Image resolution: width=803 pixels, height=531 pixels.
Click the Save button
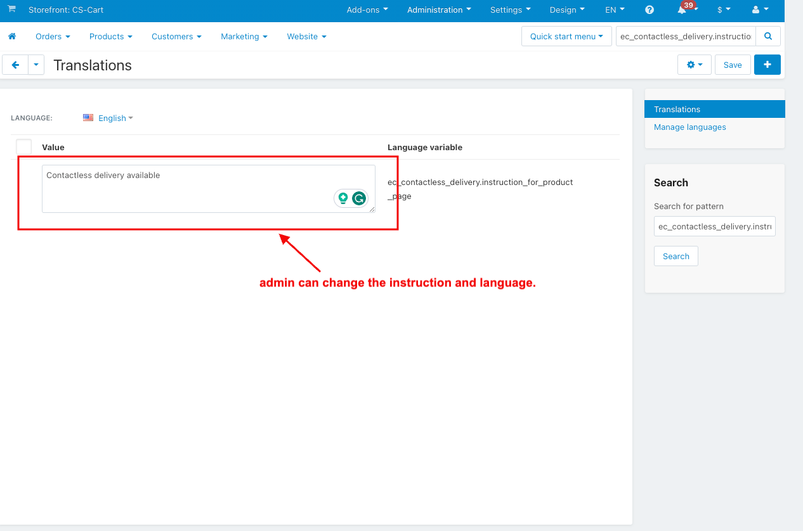coord(733,65)
